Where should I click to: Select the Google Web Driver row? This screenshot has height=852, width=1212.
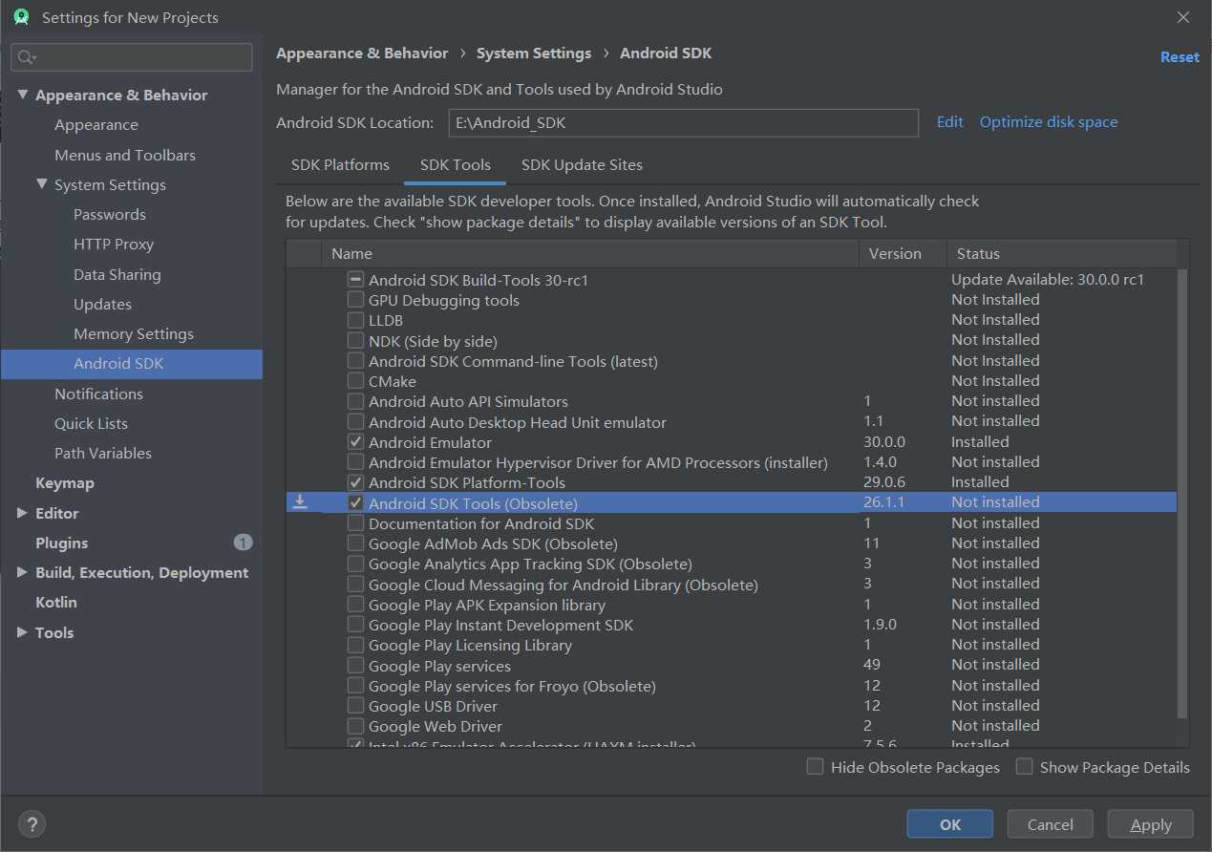click(x=732, y=726)
